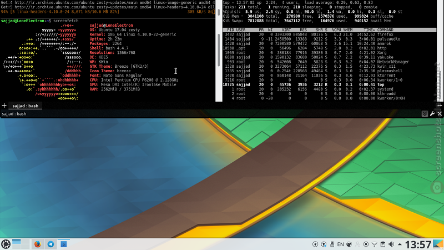Switch to third virtual desktop in pager
Image resolution: width=444 pixels, height=250 pixels.
(17, 247)
